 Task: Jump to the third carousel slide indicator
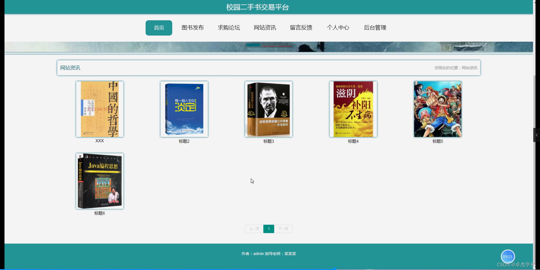pos(284,45)
